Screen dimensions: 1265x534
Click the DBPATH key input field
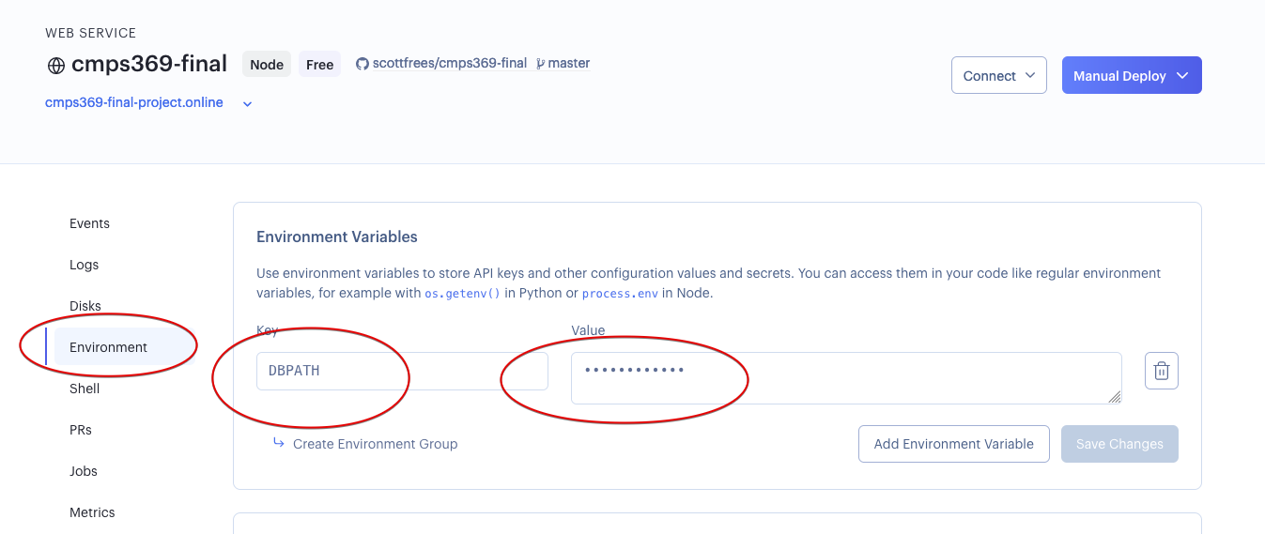click(402, 371)
